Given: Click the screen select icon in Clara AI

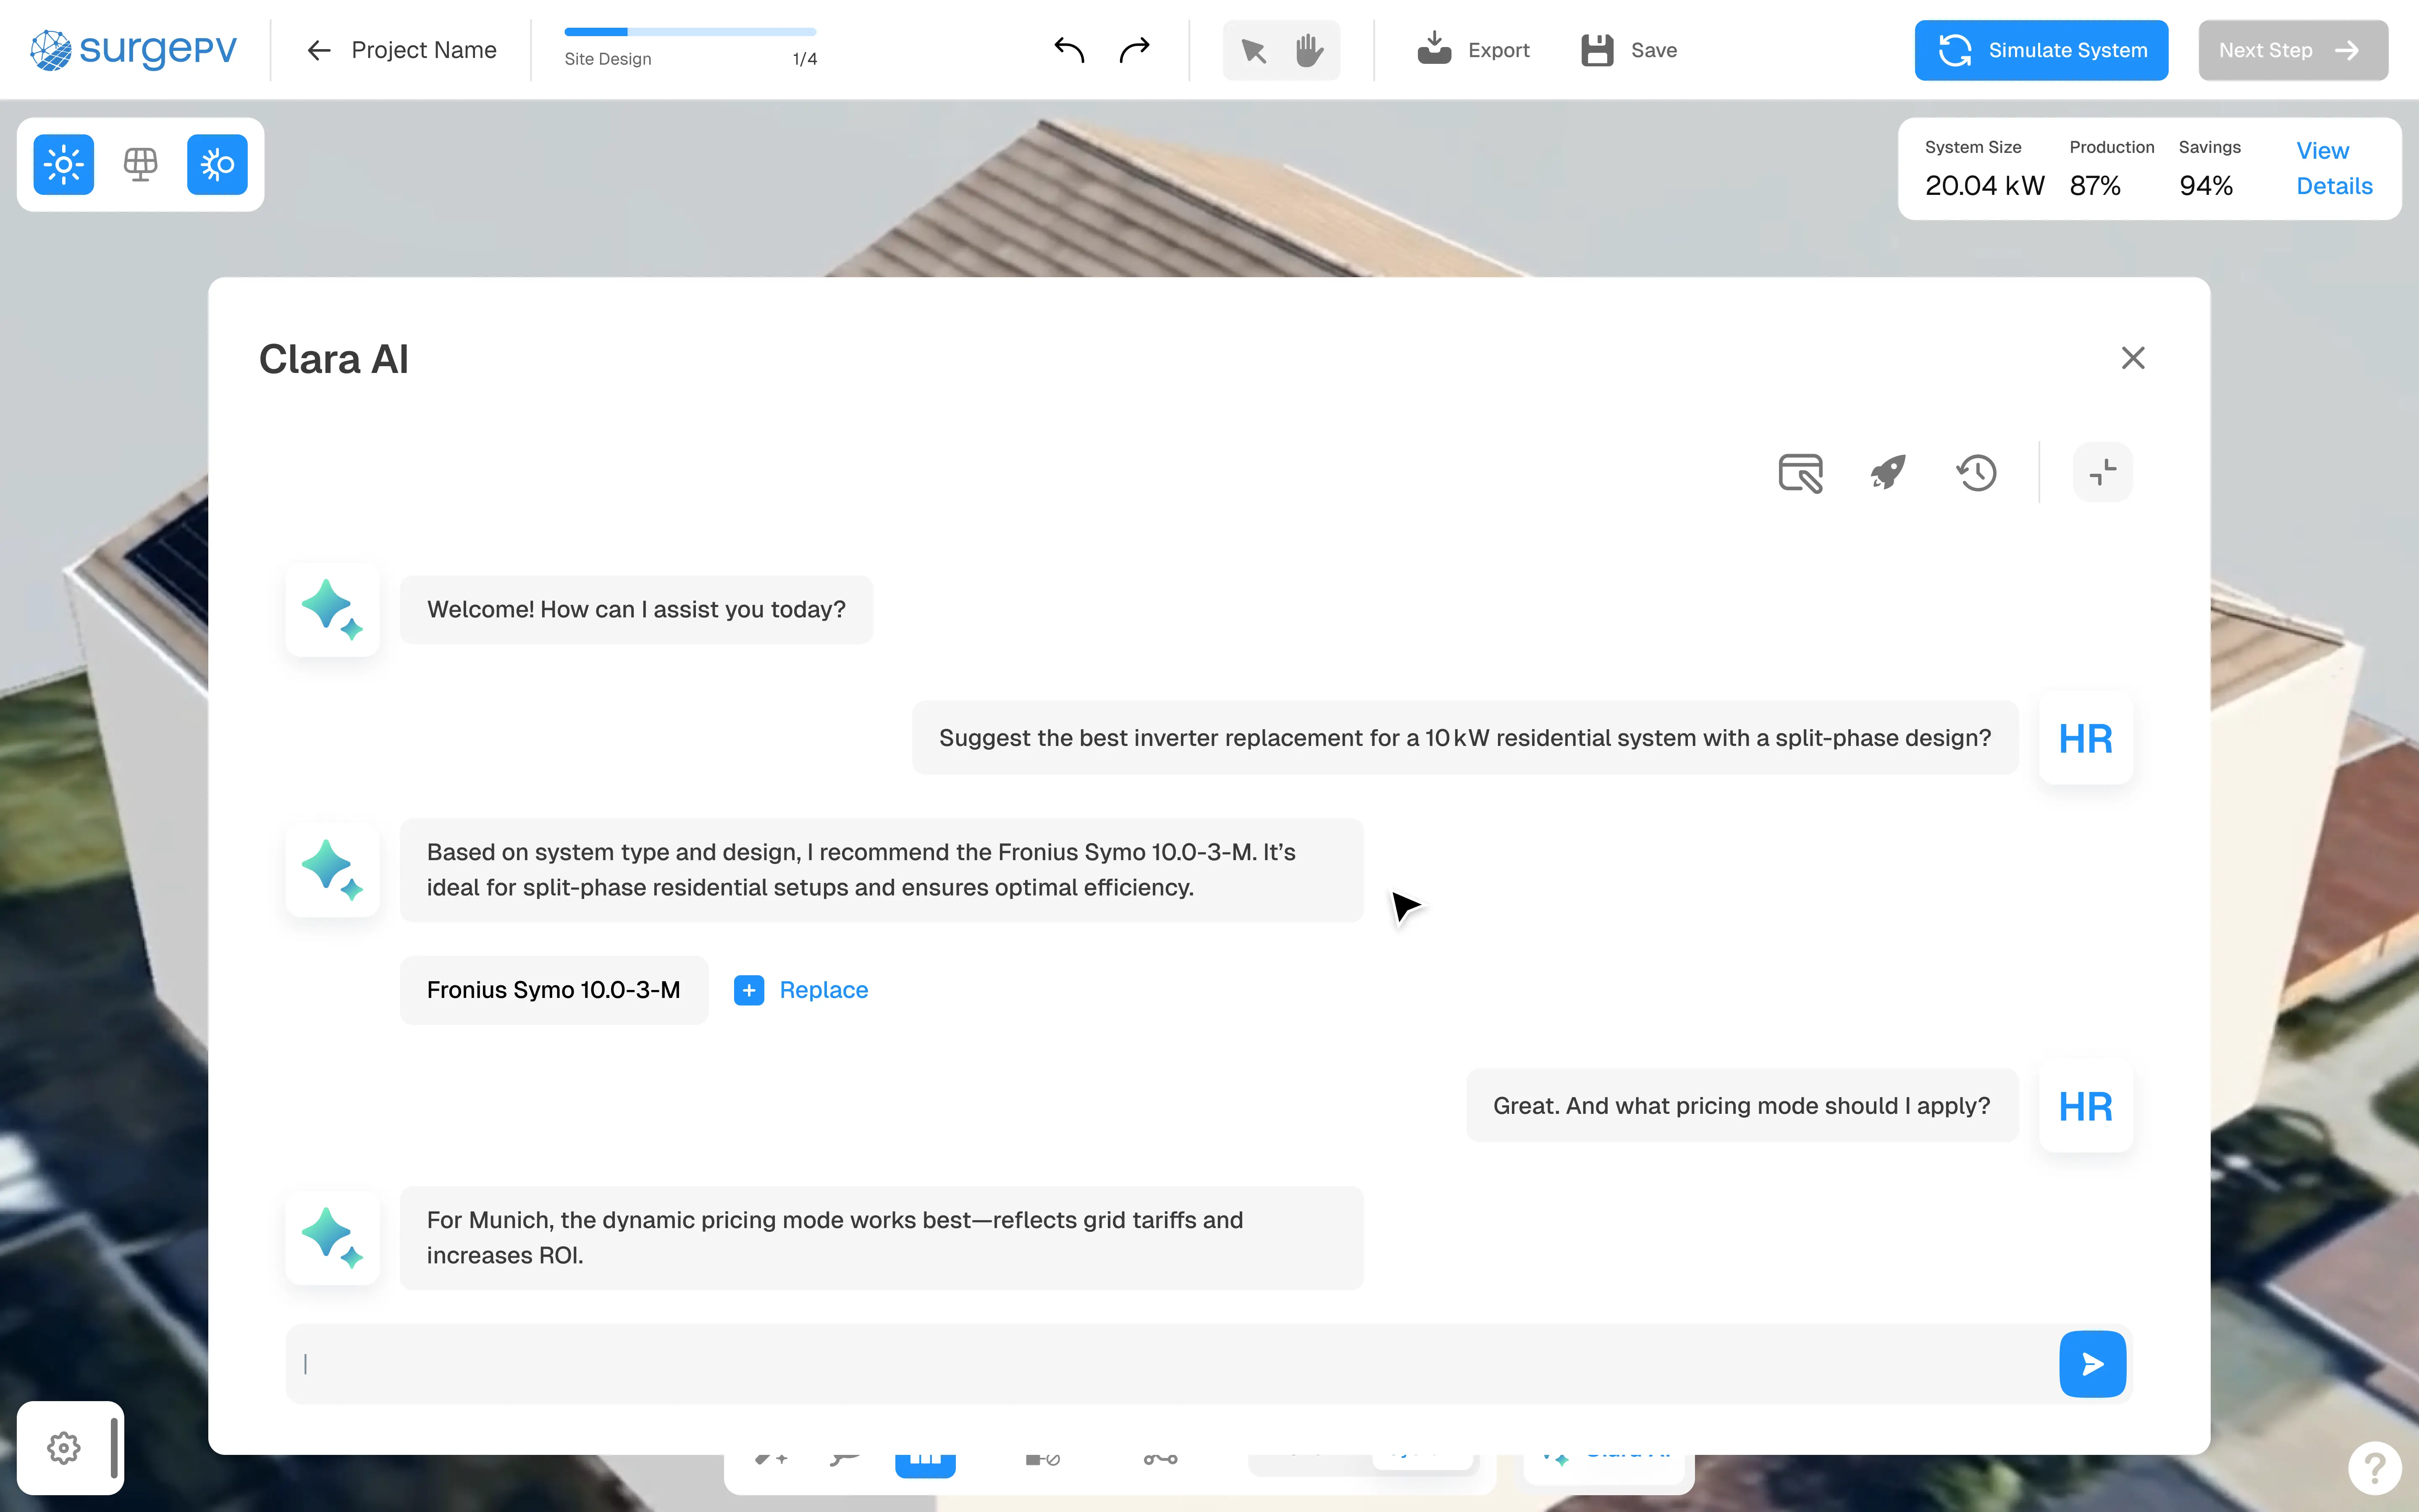Looking at the screenshot, I should coord(1800,473).
